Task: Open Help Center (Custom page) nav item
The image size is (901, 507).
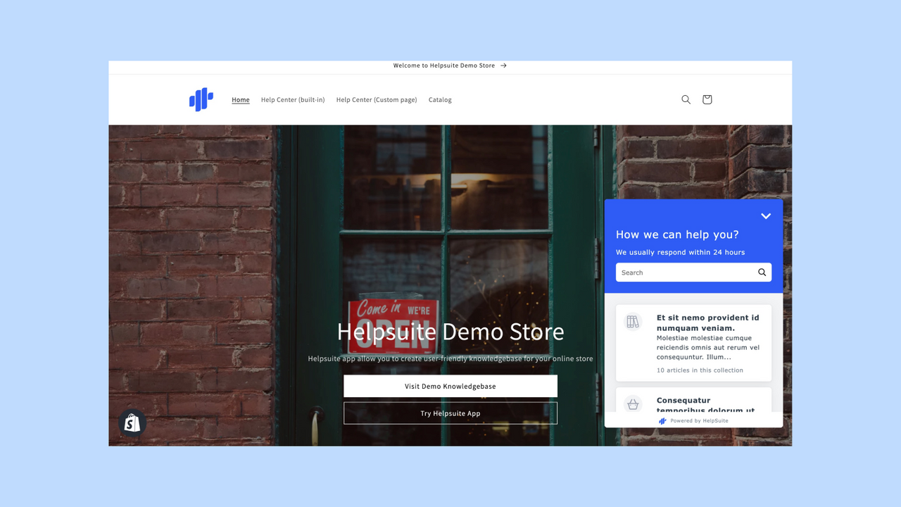Action: coord(376,99)
